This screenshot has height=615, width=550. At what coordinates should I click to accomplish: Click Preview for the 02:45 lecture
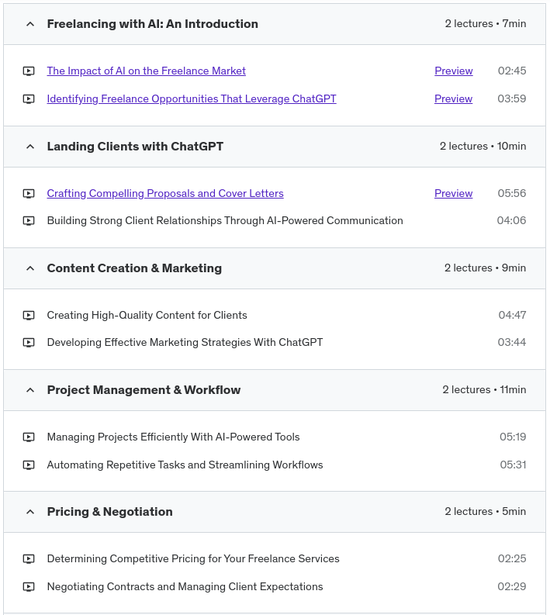453,71
